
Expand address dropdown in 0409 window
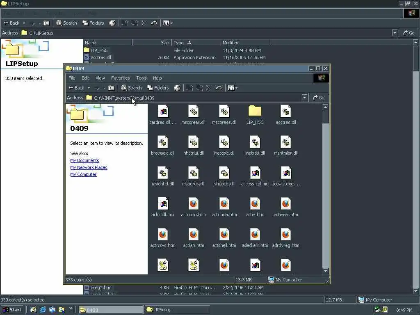(x=304, y=98)
